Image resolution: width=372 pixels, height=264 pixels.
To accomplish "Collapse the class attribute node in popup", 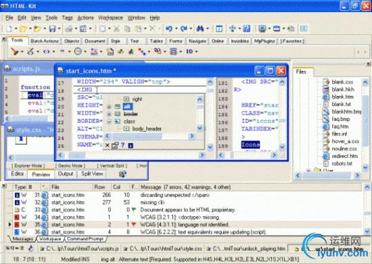I will (109, 122).
